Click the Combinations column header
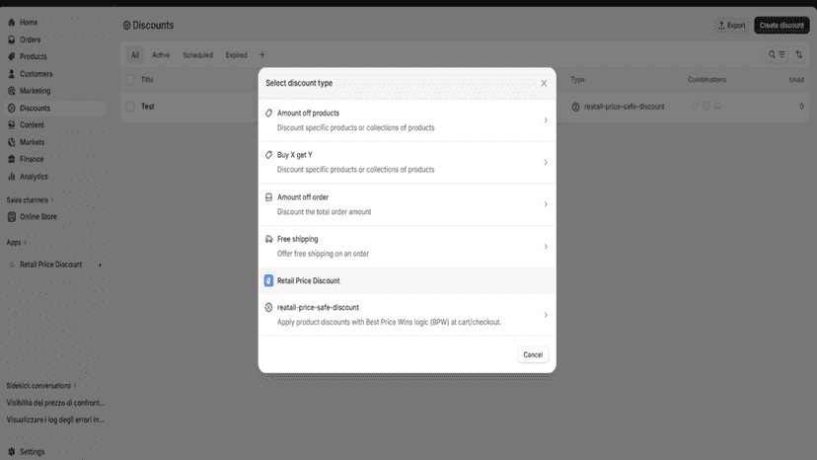The height and width of the screenshot is (460, 817). pos(706,80)
